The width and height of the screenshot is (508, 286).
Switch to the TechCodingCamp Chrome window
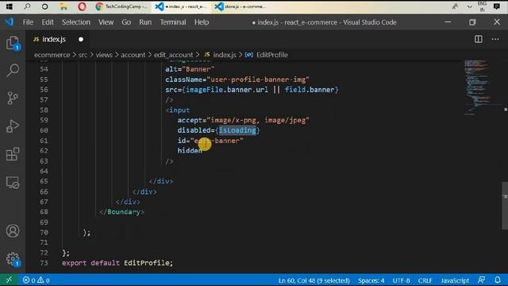[x=121, y=6]
